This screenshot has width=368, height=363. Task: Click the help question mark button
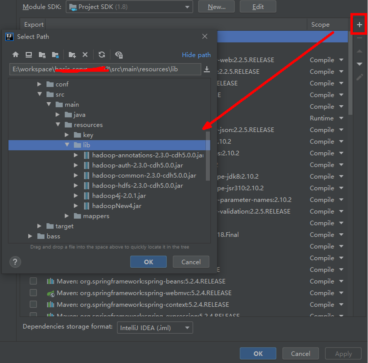[15, 262]
